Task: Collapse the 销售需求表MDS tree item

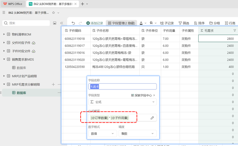Action: [x=4, y=59]
